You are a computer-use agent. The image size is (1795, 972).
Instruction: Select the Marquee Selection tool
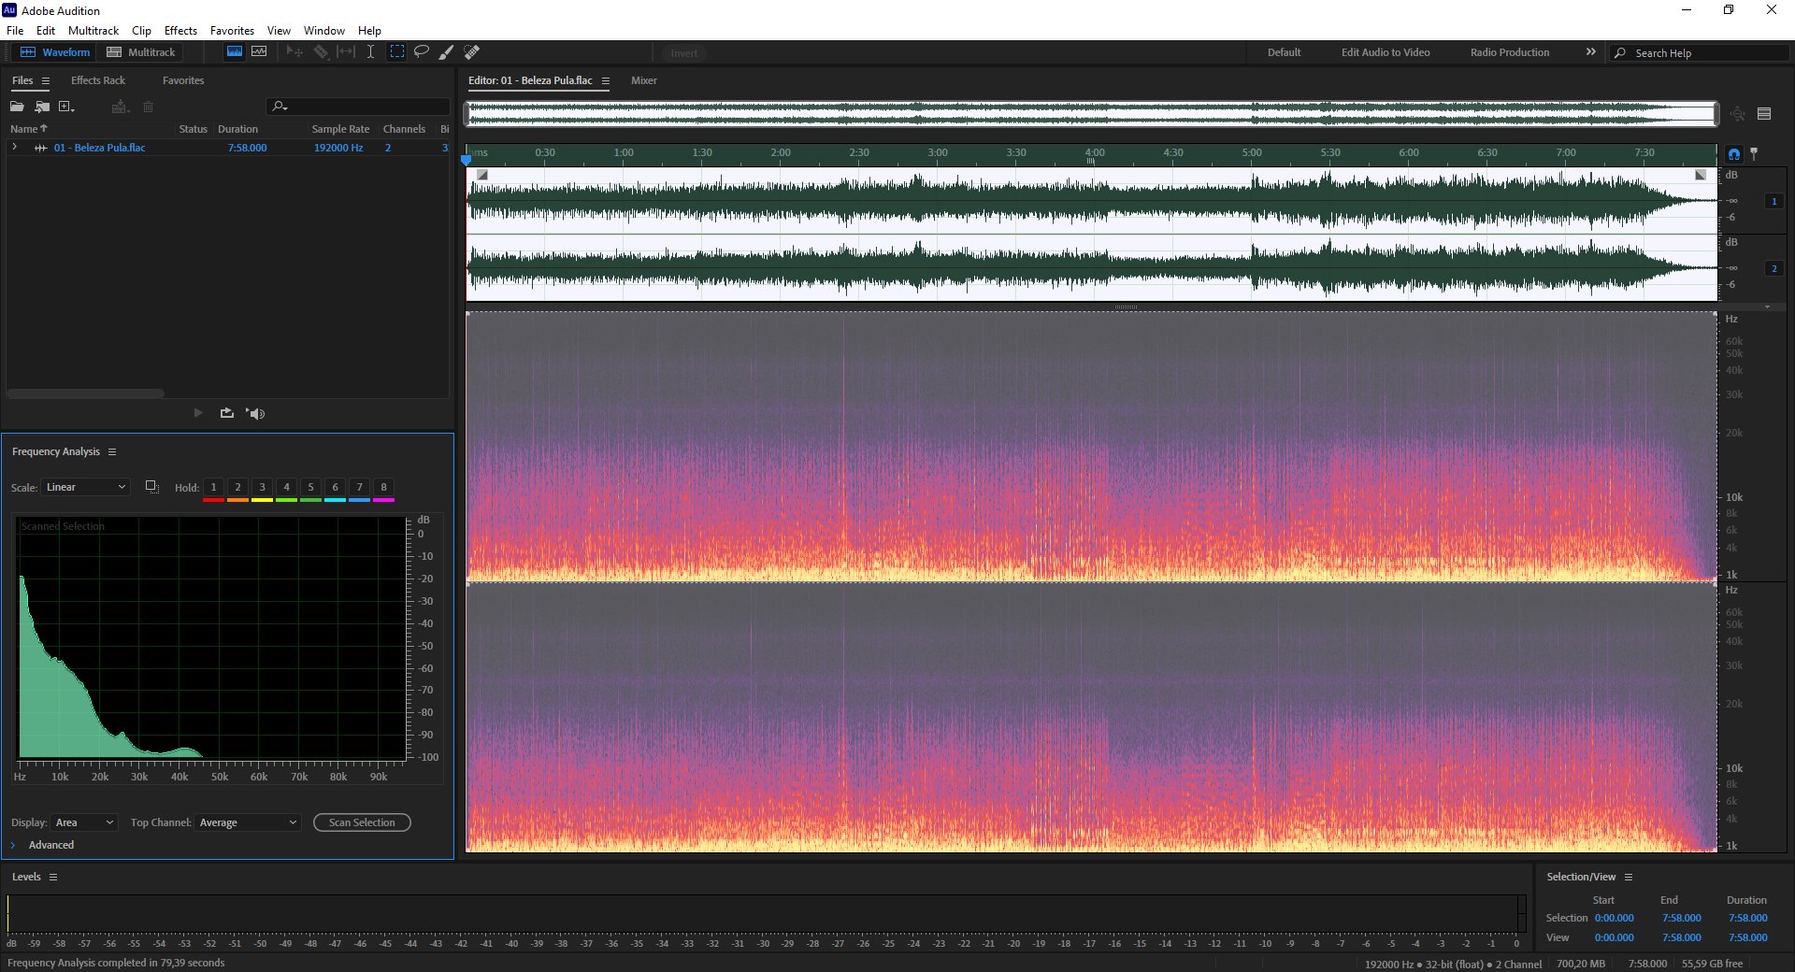397,52
